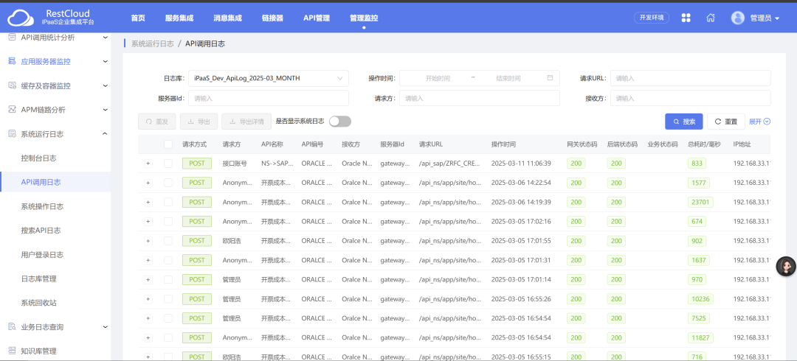Check row 2025-03-05 17:02:16 checkbox
The image size is (797, 361).
click(x=168, y=221)
